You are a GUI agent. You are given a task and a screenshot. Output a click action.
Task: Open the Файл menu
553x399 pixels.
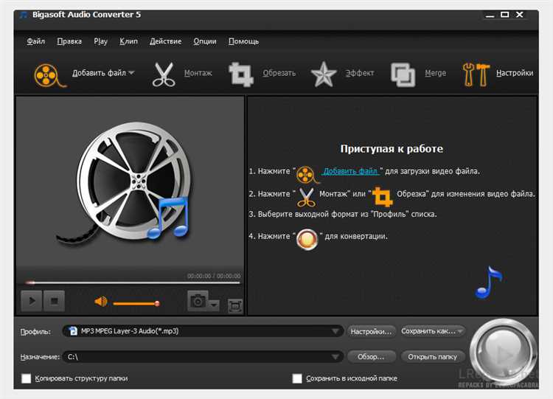[x=36, y=41]
